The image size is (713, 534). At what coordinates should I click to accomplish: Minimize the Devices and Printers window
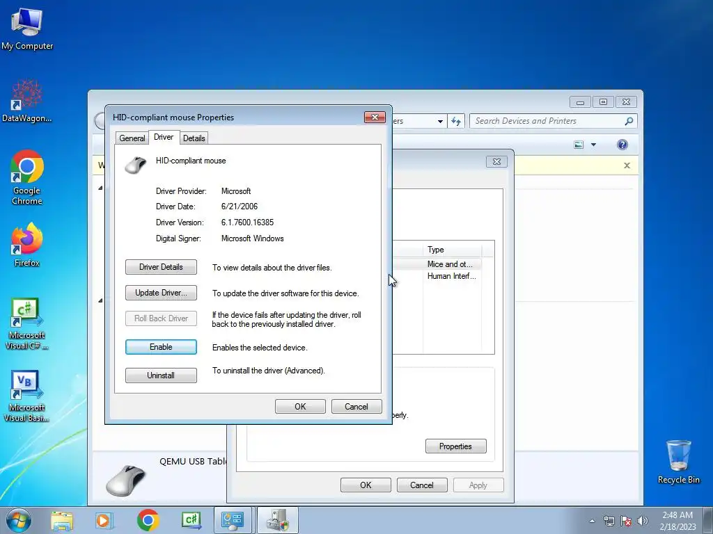[580, 102]
